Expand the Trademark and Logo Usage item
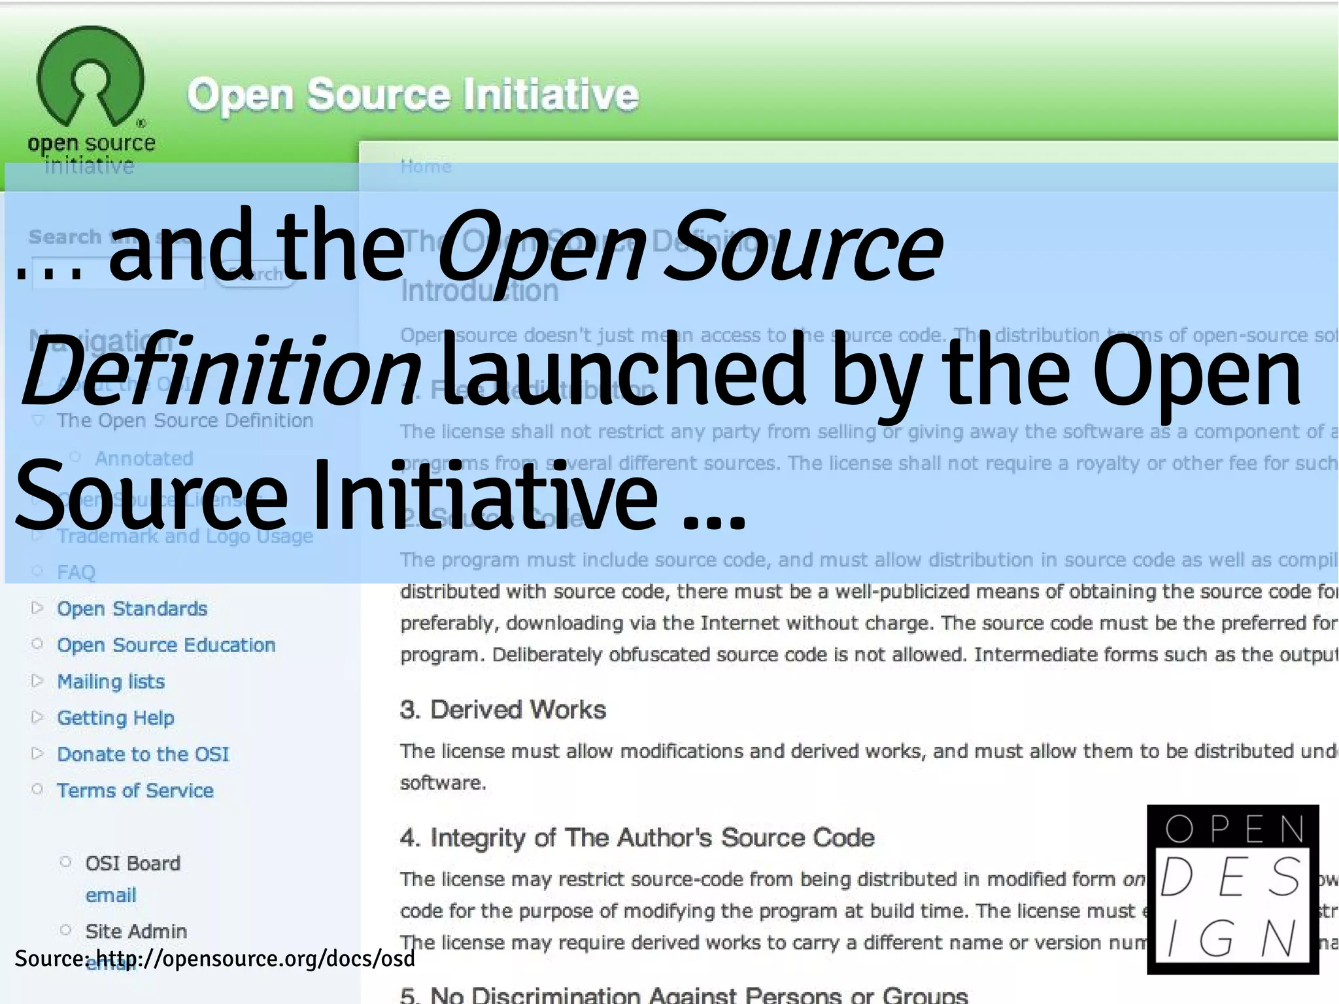The image size is (1339, 1004). click(37, 536)
